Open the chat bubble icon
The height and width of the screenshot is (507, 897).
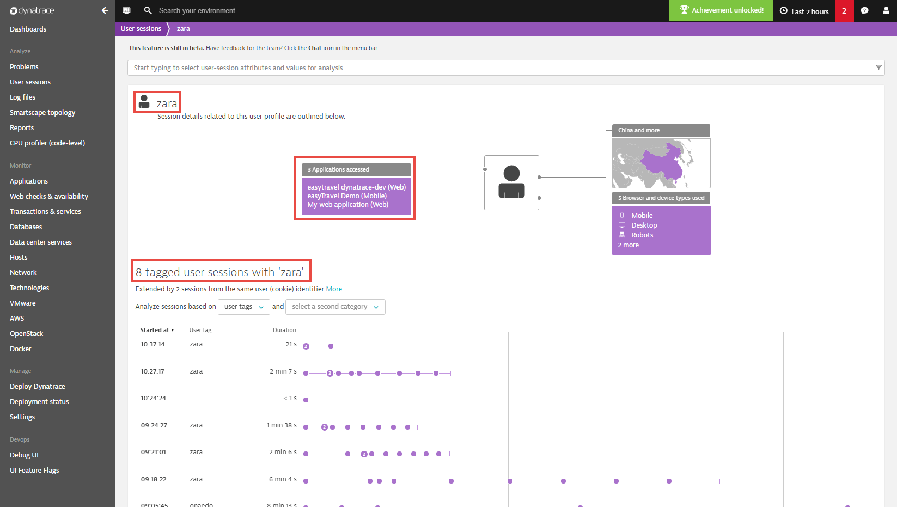point(864,10)
